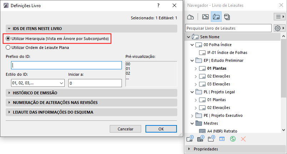Collapse Mestres folder chevron
Image resolution: width=287 pixels, height=154 pixels.
192,123
